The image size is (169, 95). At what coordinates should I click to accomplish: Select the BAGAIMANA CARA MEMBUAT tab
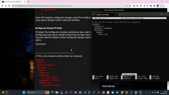13,2
